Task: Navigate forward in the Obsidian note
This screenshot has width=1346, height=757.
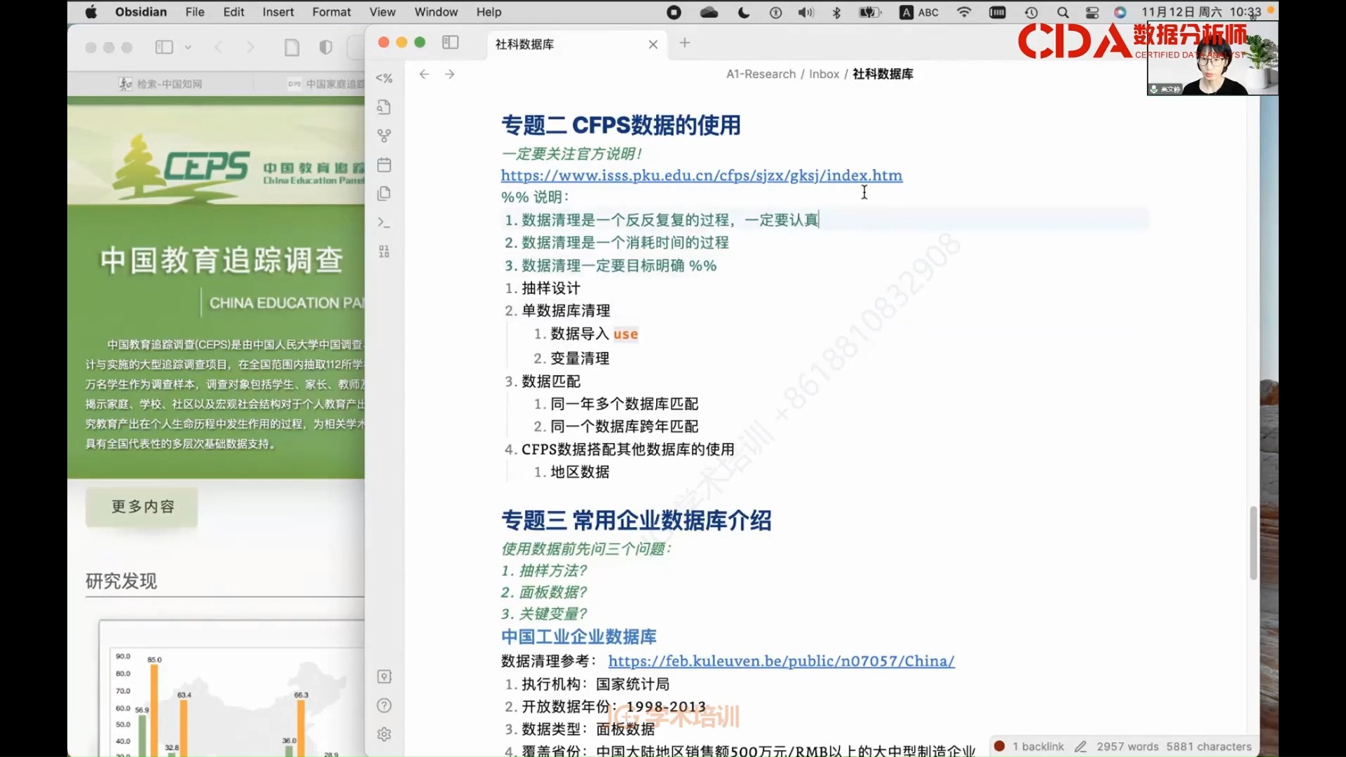Action: click(x=450, y=74)
